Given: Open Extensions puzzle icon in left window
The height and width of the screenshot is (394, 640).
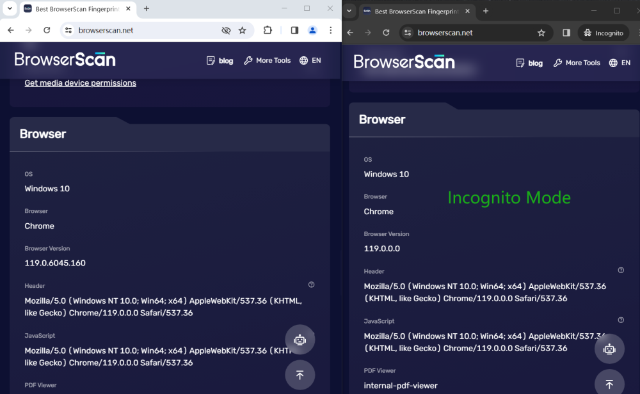Looking at the screenshot, I should click(x=268, y=30).
